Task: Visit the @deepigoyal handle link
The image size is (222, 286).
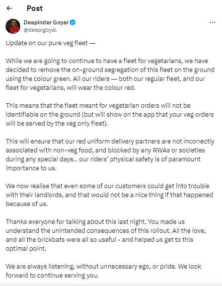Action: coord(40,30)
